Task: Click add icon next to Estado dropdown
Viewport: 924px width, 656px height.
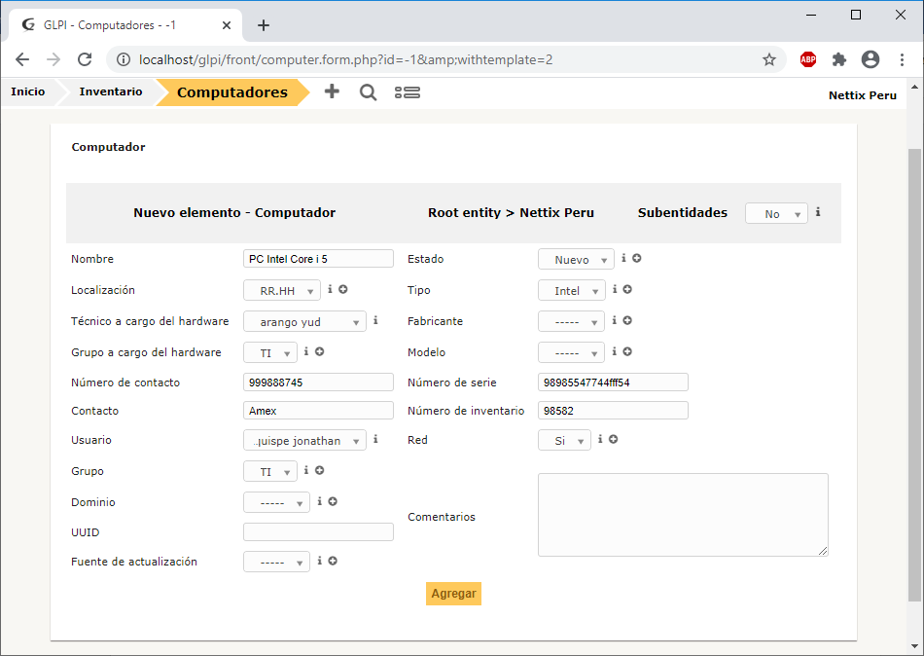Action: coord(637,259)
